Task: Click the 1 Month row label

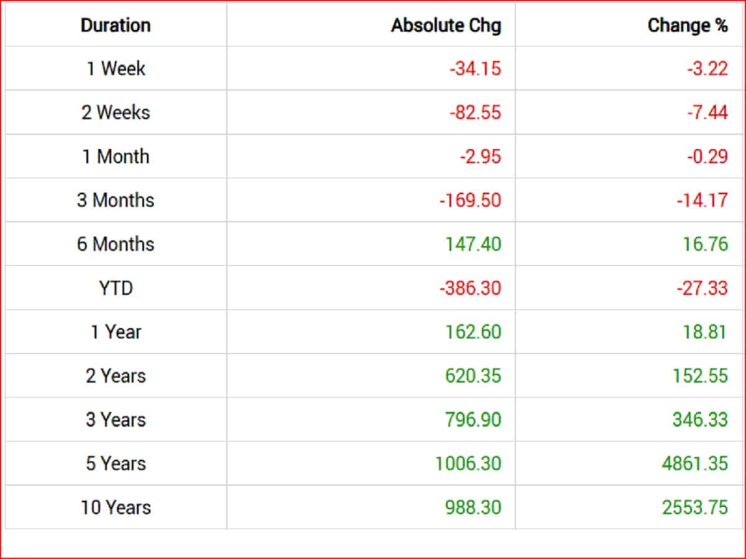Action: [x=116, y=157]
